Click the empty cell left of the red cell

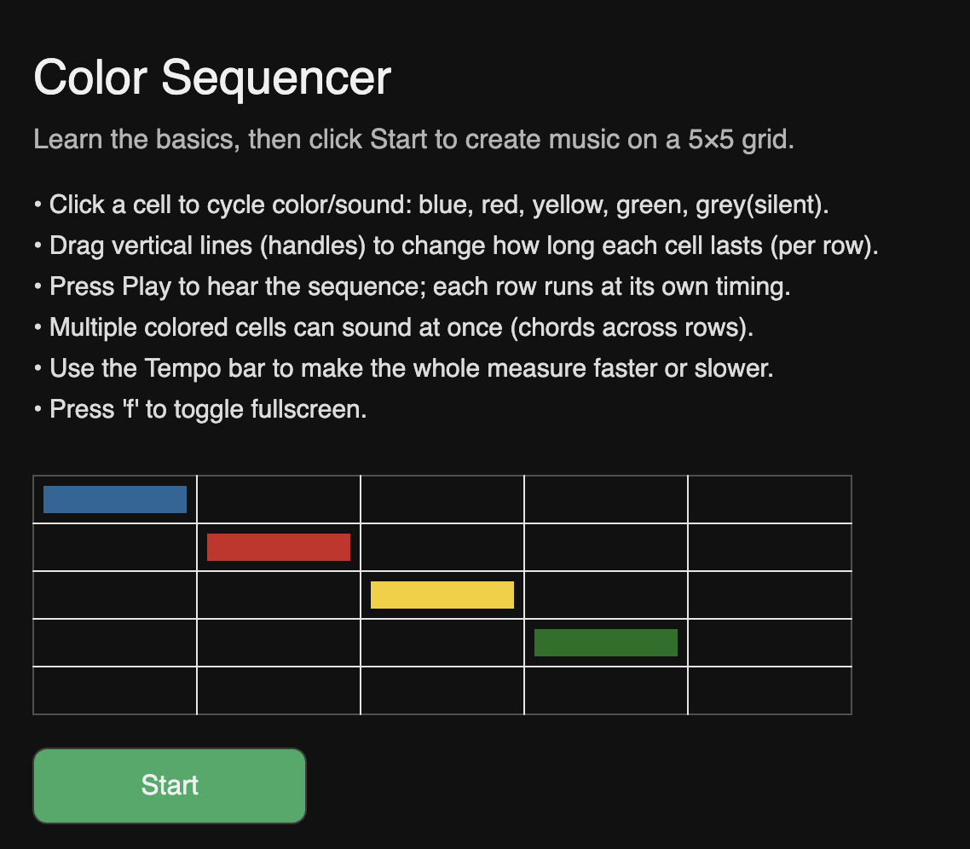click(x=115, y=547)
